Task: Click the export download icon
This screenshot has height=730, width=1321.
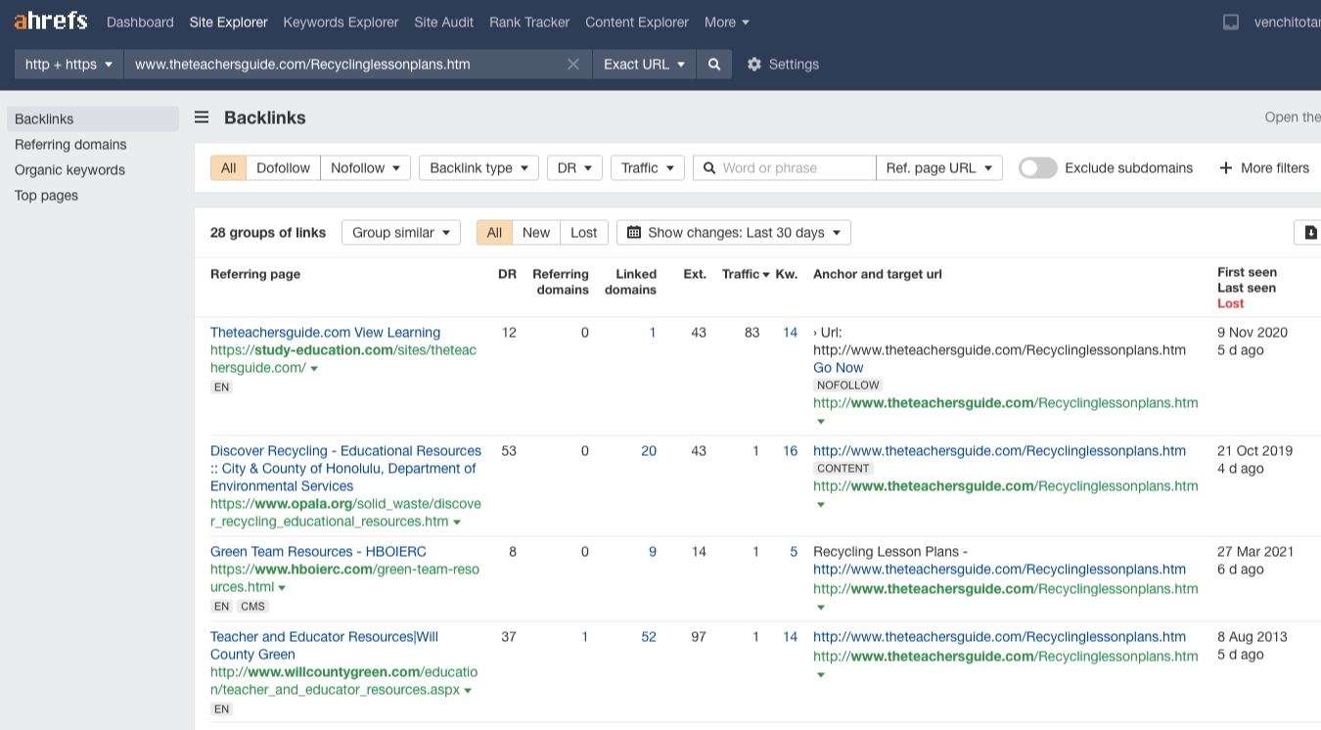Action: pyautogui.click(x=1310, y=233)
